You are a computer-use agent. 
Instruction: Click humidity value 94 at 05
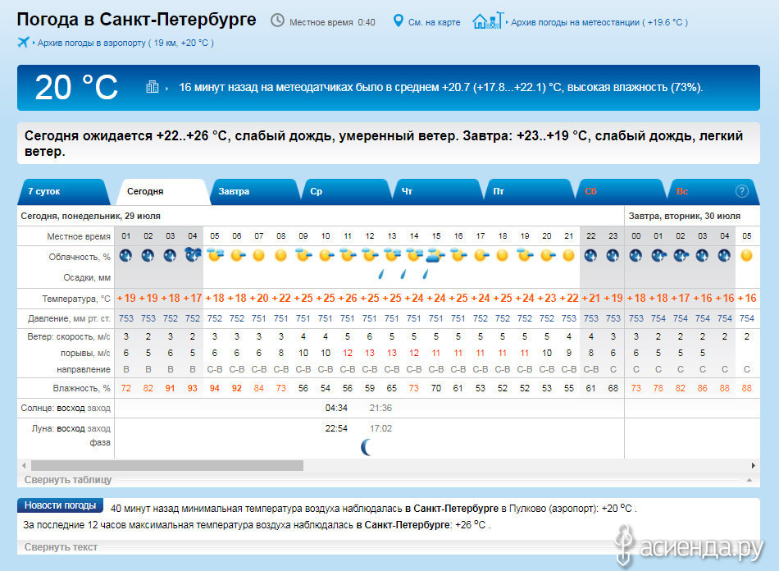coord(215,388)
